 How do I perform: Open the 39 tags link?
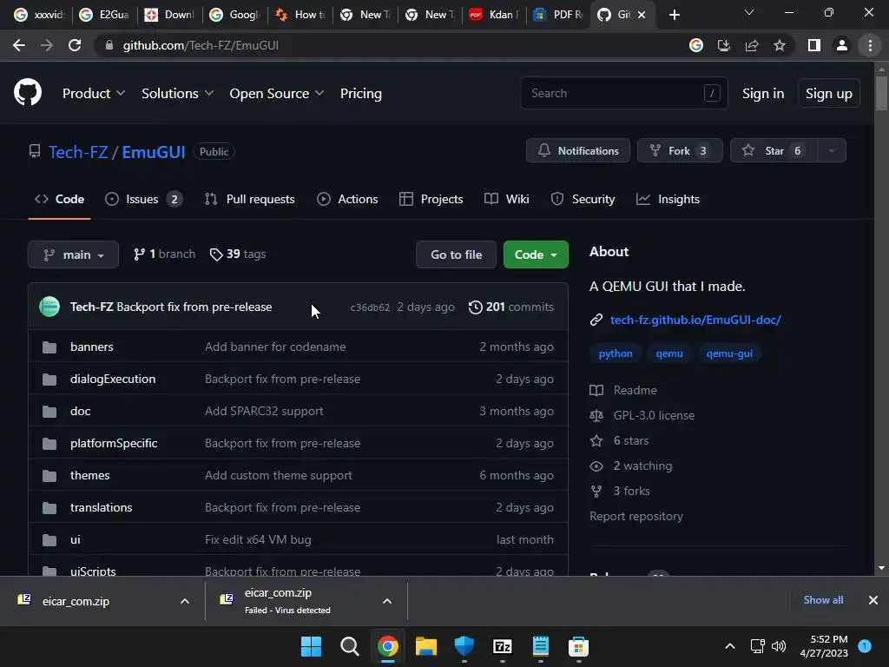[x=238, y=254]
